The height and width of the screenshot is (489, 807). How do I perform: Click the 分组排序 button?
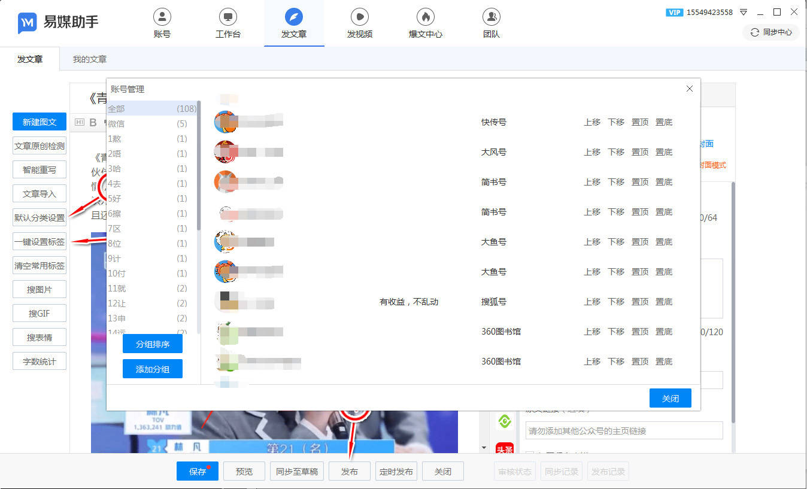point(152,344)
